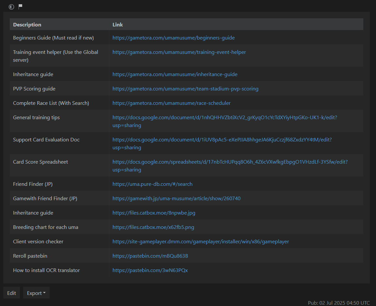Toggle the dark/light theme contrast icon

[x=11, y=7]
